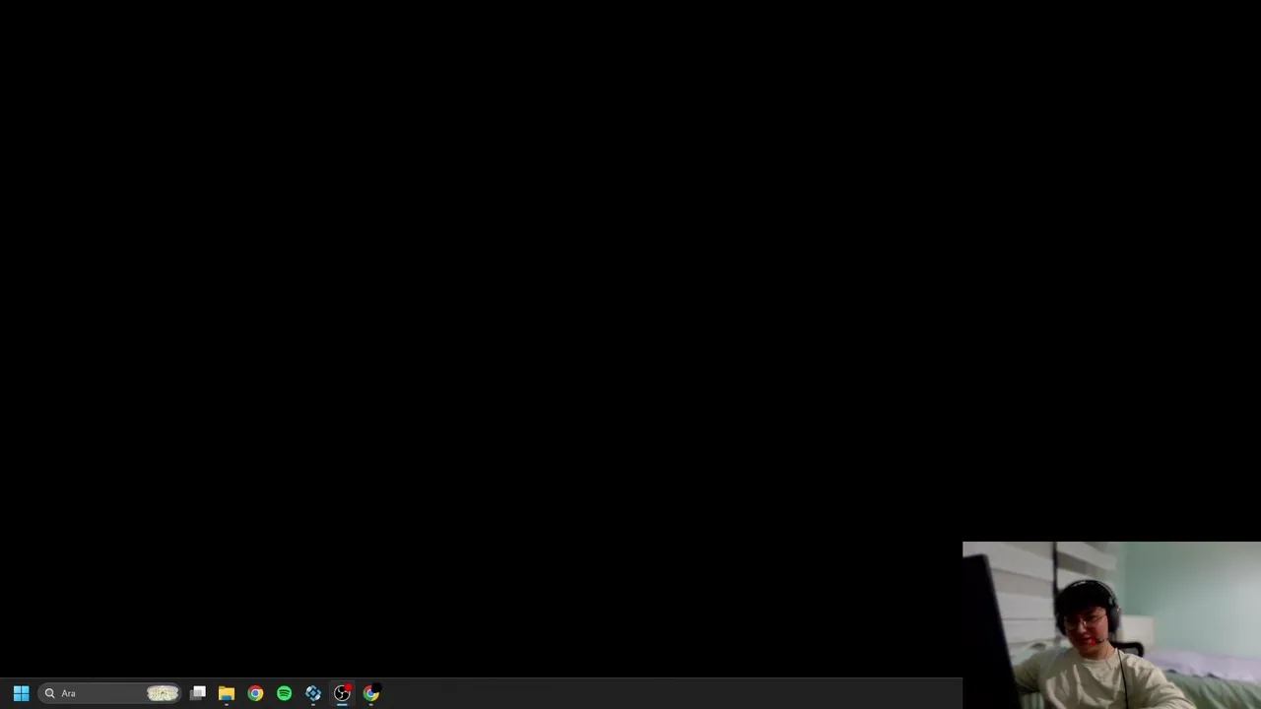Launch Google Chrome next to File Explorer
Image resolution: width=1261 pixels, height=709 pixels.
(255, 693)
